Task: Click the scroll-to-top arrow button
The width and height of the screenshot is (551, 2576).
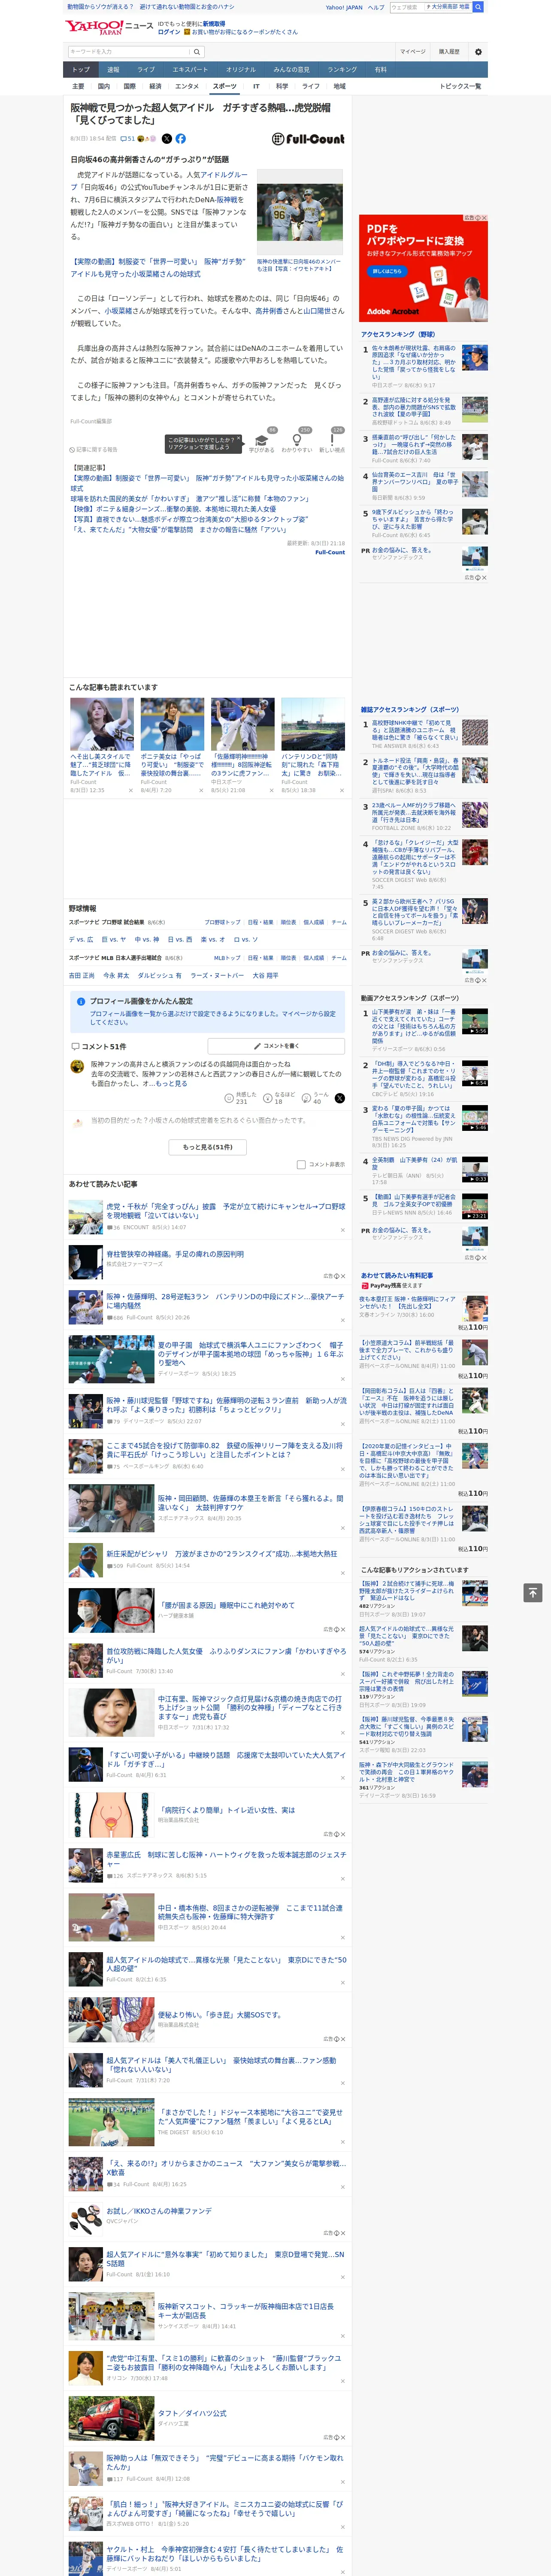Action: pos(533,1592)
